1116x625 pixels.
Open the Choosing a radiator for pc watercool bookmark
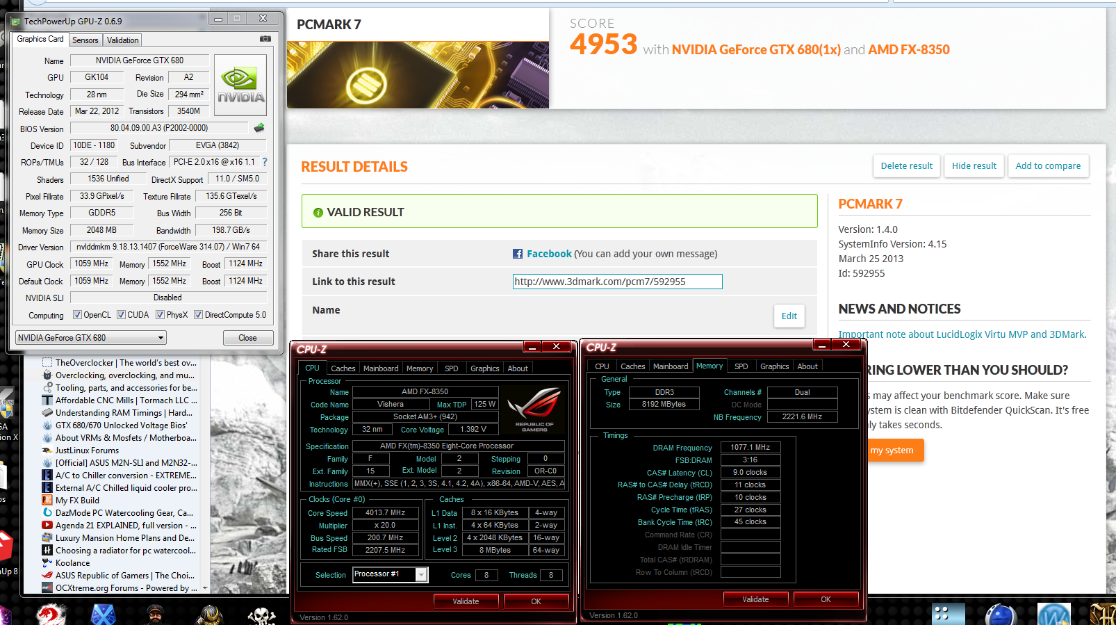pos(126,551)
